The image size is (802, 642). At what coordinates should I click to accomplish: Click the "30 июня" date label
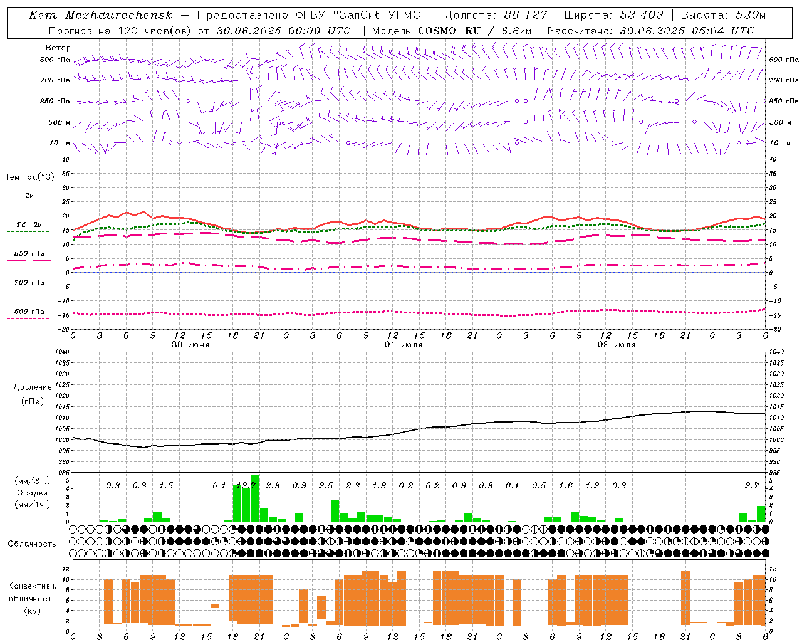(190, 345)
